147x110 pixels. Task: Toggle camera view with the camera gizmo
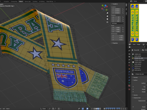click(107, 19)
